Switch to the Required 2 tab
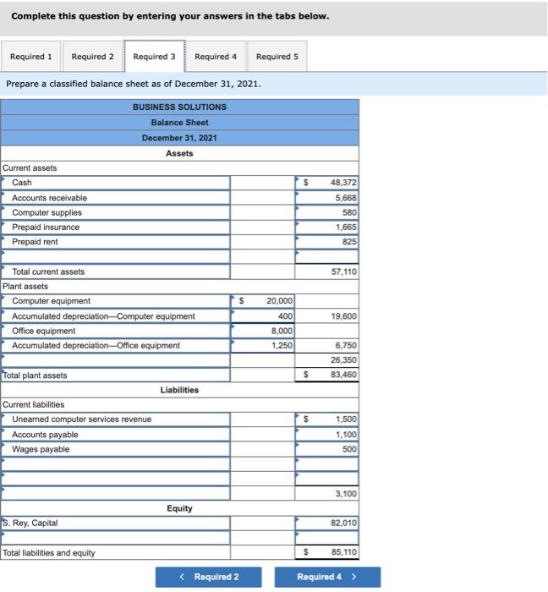The height and width of the screenshot is (592, 548). pos(92,57)
